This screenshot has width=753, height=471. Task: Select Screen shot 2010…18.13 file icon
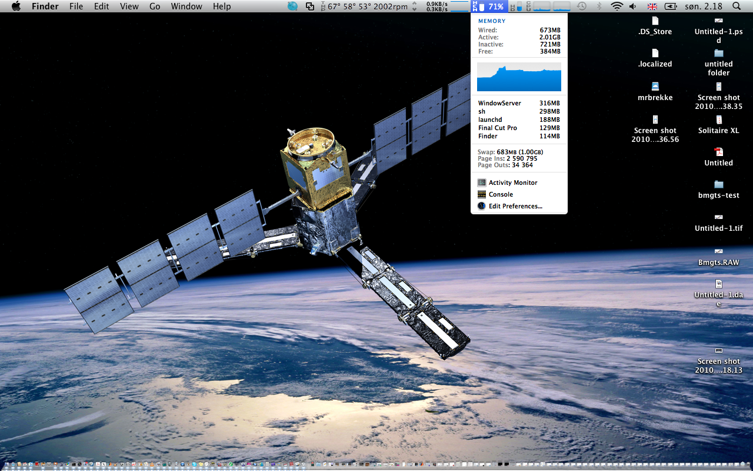[718, 360]
